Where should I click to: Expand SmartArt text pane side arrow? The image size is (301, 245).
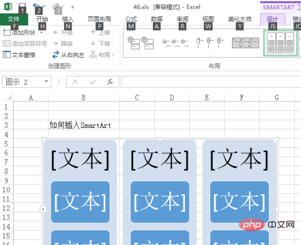coord(43,209)
